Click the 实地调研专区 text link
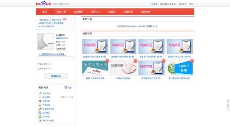This screenshot has height=127, width=230. coord(48,109)
